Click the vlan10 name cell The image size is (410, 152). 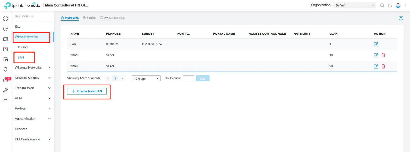pyautogui.click(x=75, y=55)
